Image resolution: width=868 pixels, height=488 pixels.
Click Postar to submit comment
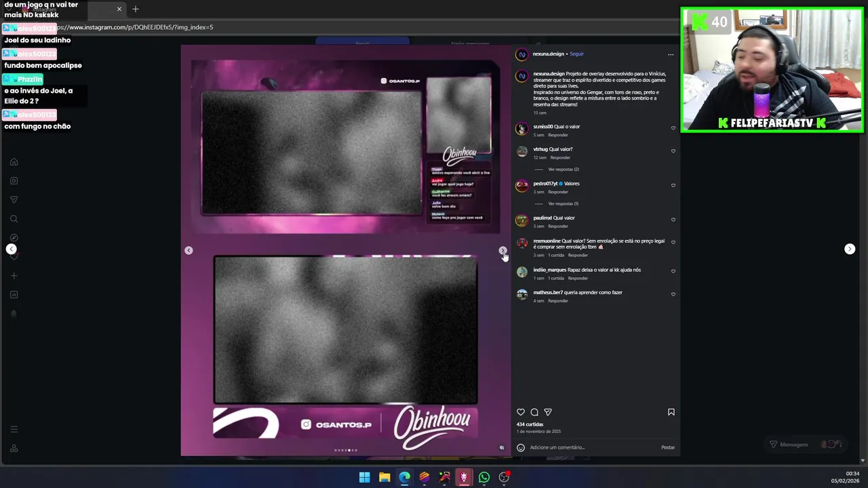coord(668,447)
